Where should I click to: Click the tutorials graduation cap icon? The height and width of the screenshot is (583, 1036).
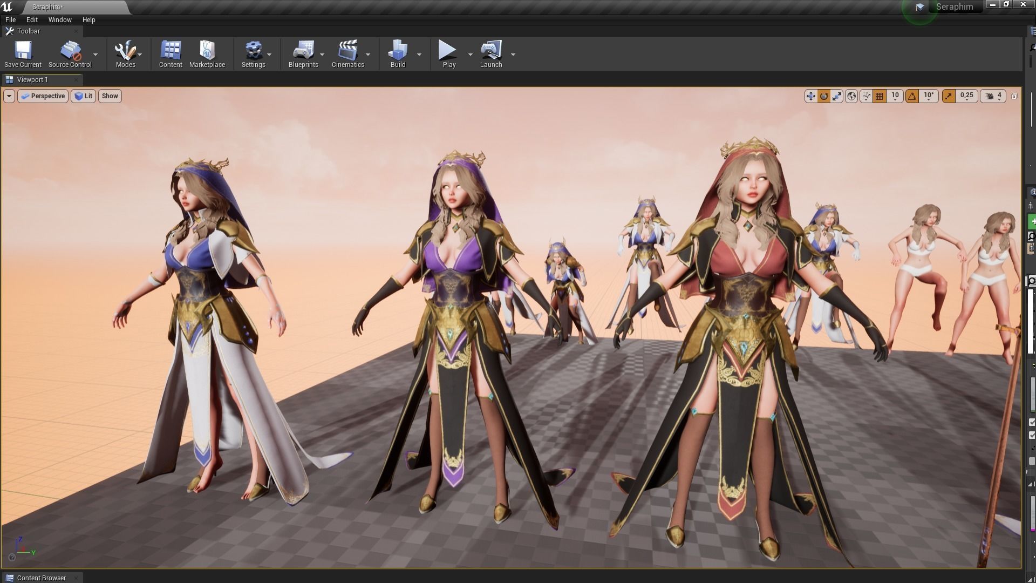click(919, 7)
